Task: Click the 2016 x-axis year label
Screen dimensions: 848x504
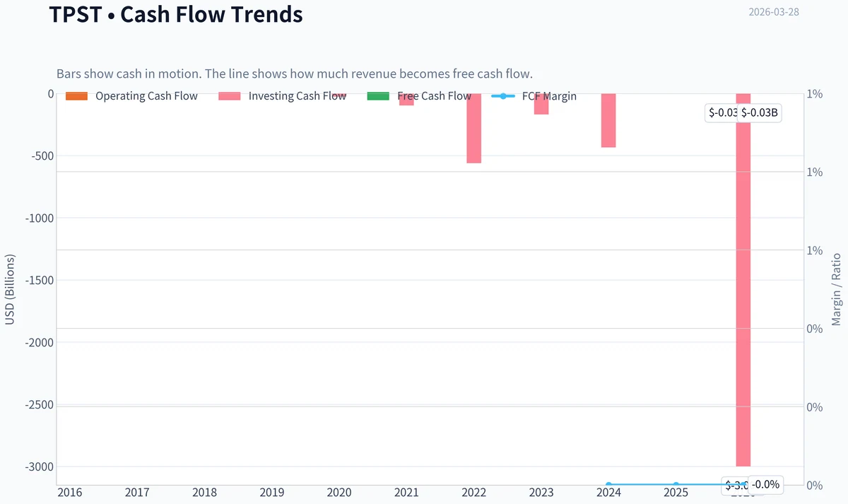Action: click(69, 492)
